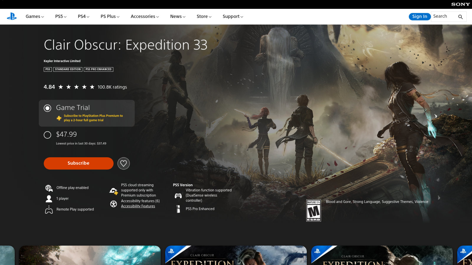The width and height of the screenshot is (472, 265).
Task: Open the Support navigation menu
Action: [233, 16]
